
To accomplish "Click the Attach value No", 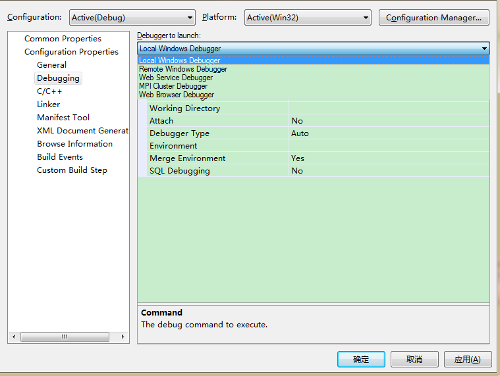I will [x=297, y=120].
